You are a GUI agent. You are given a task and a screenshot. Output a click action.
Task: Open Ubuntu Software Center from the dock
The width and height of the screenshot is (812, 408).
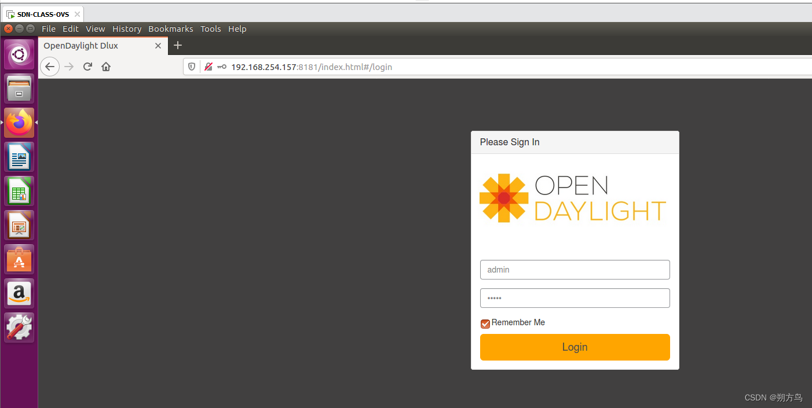[x=19, y=259]
